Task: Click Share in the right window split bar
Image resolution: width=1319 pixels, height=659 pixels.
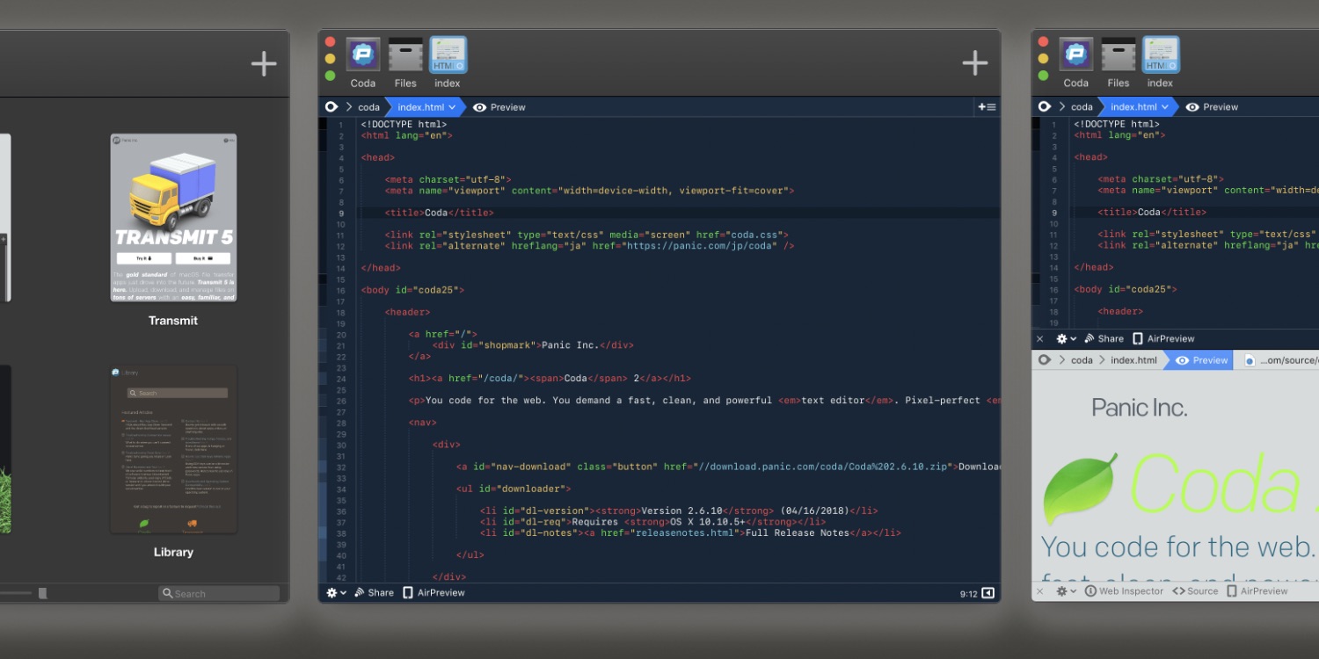Action: 1104,339
